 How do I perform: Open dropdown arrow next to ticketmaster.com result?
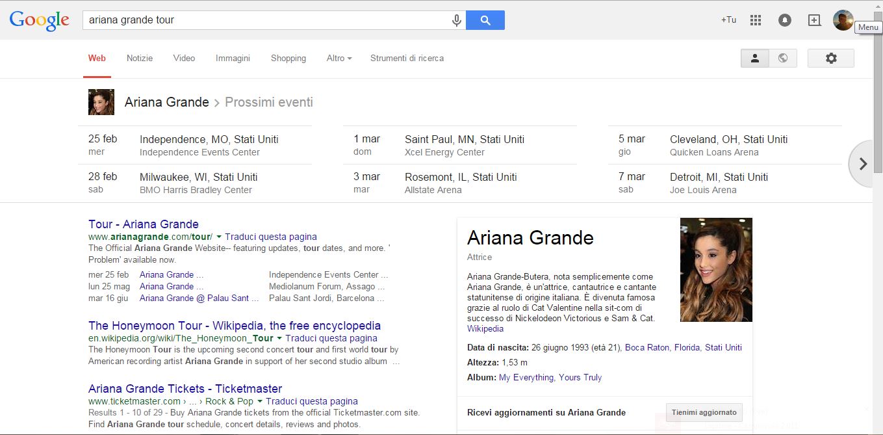tap(260, 401)
